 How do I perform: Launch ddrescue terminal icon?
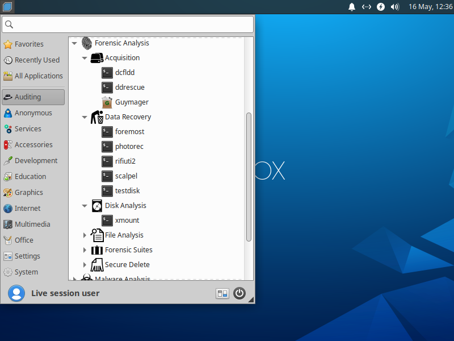point(107,88)
